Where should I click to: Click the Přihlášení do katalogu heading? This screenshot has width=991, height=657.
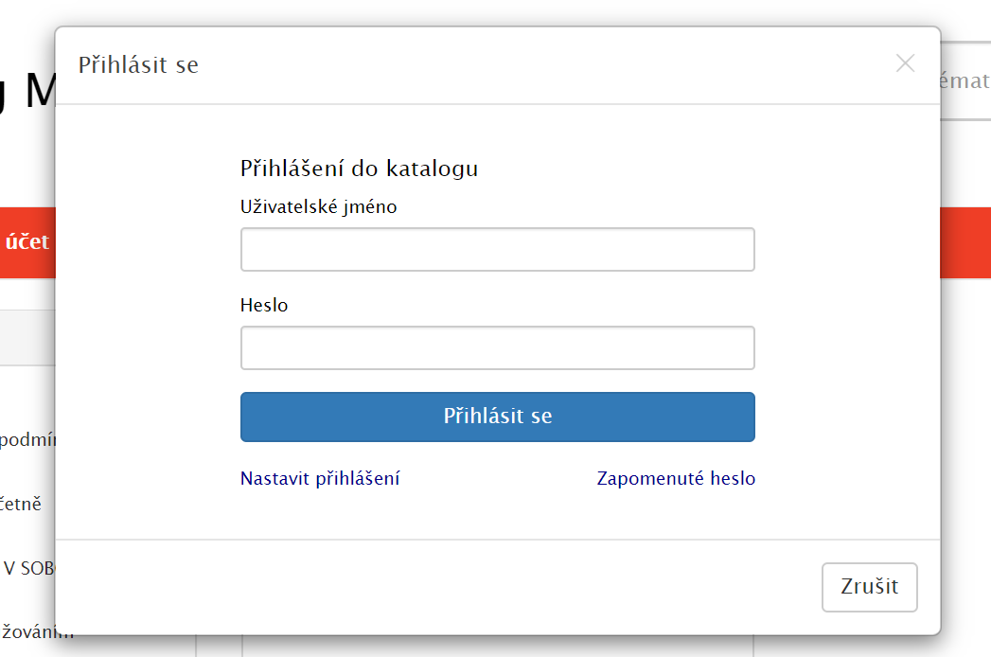point(359,169)
